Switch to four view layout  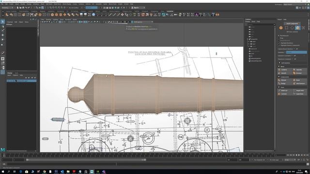point(2,63)
